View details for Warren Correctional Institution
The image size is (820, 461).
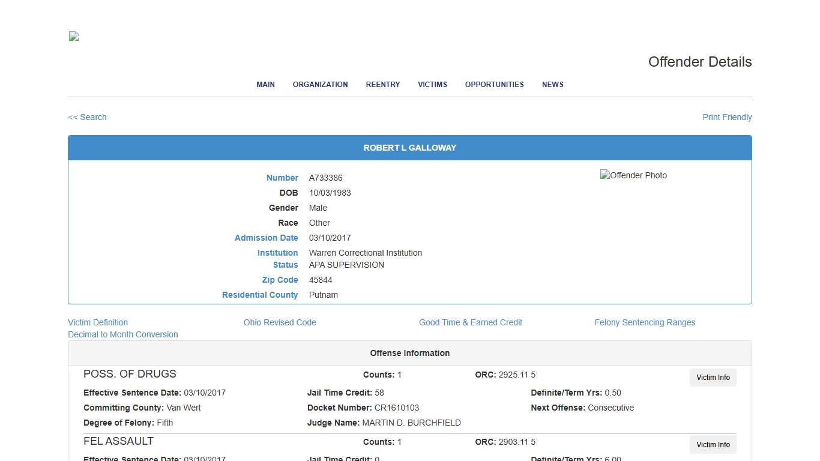277,253
